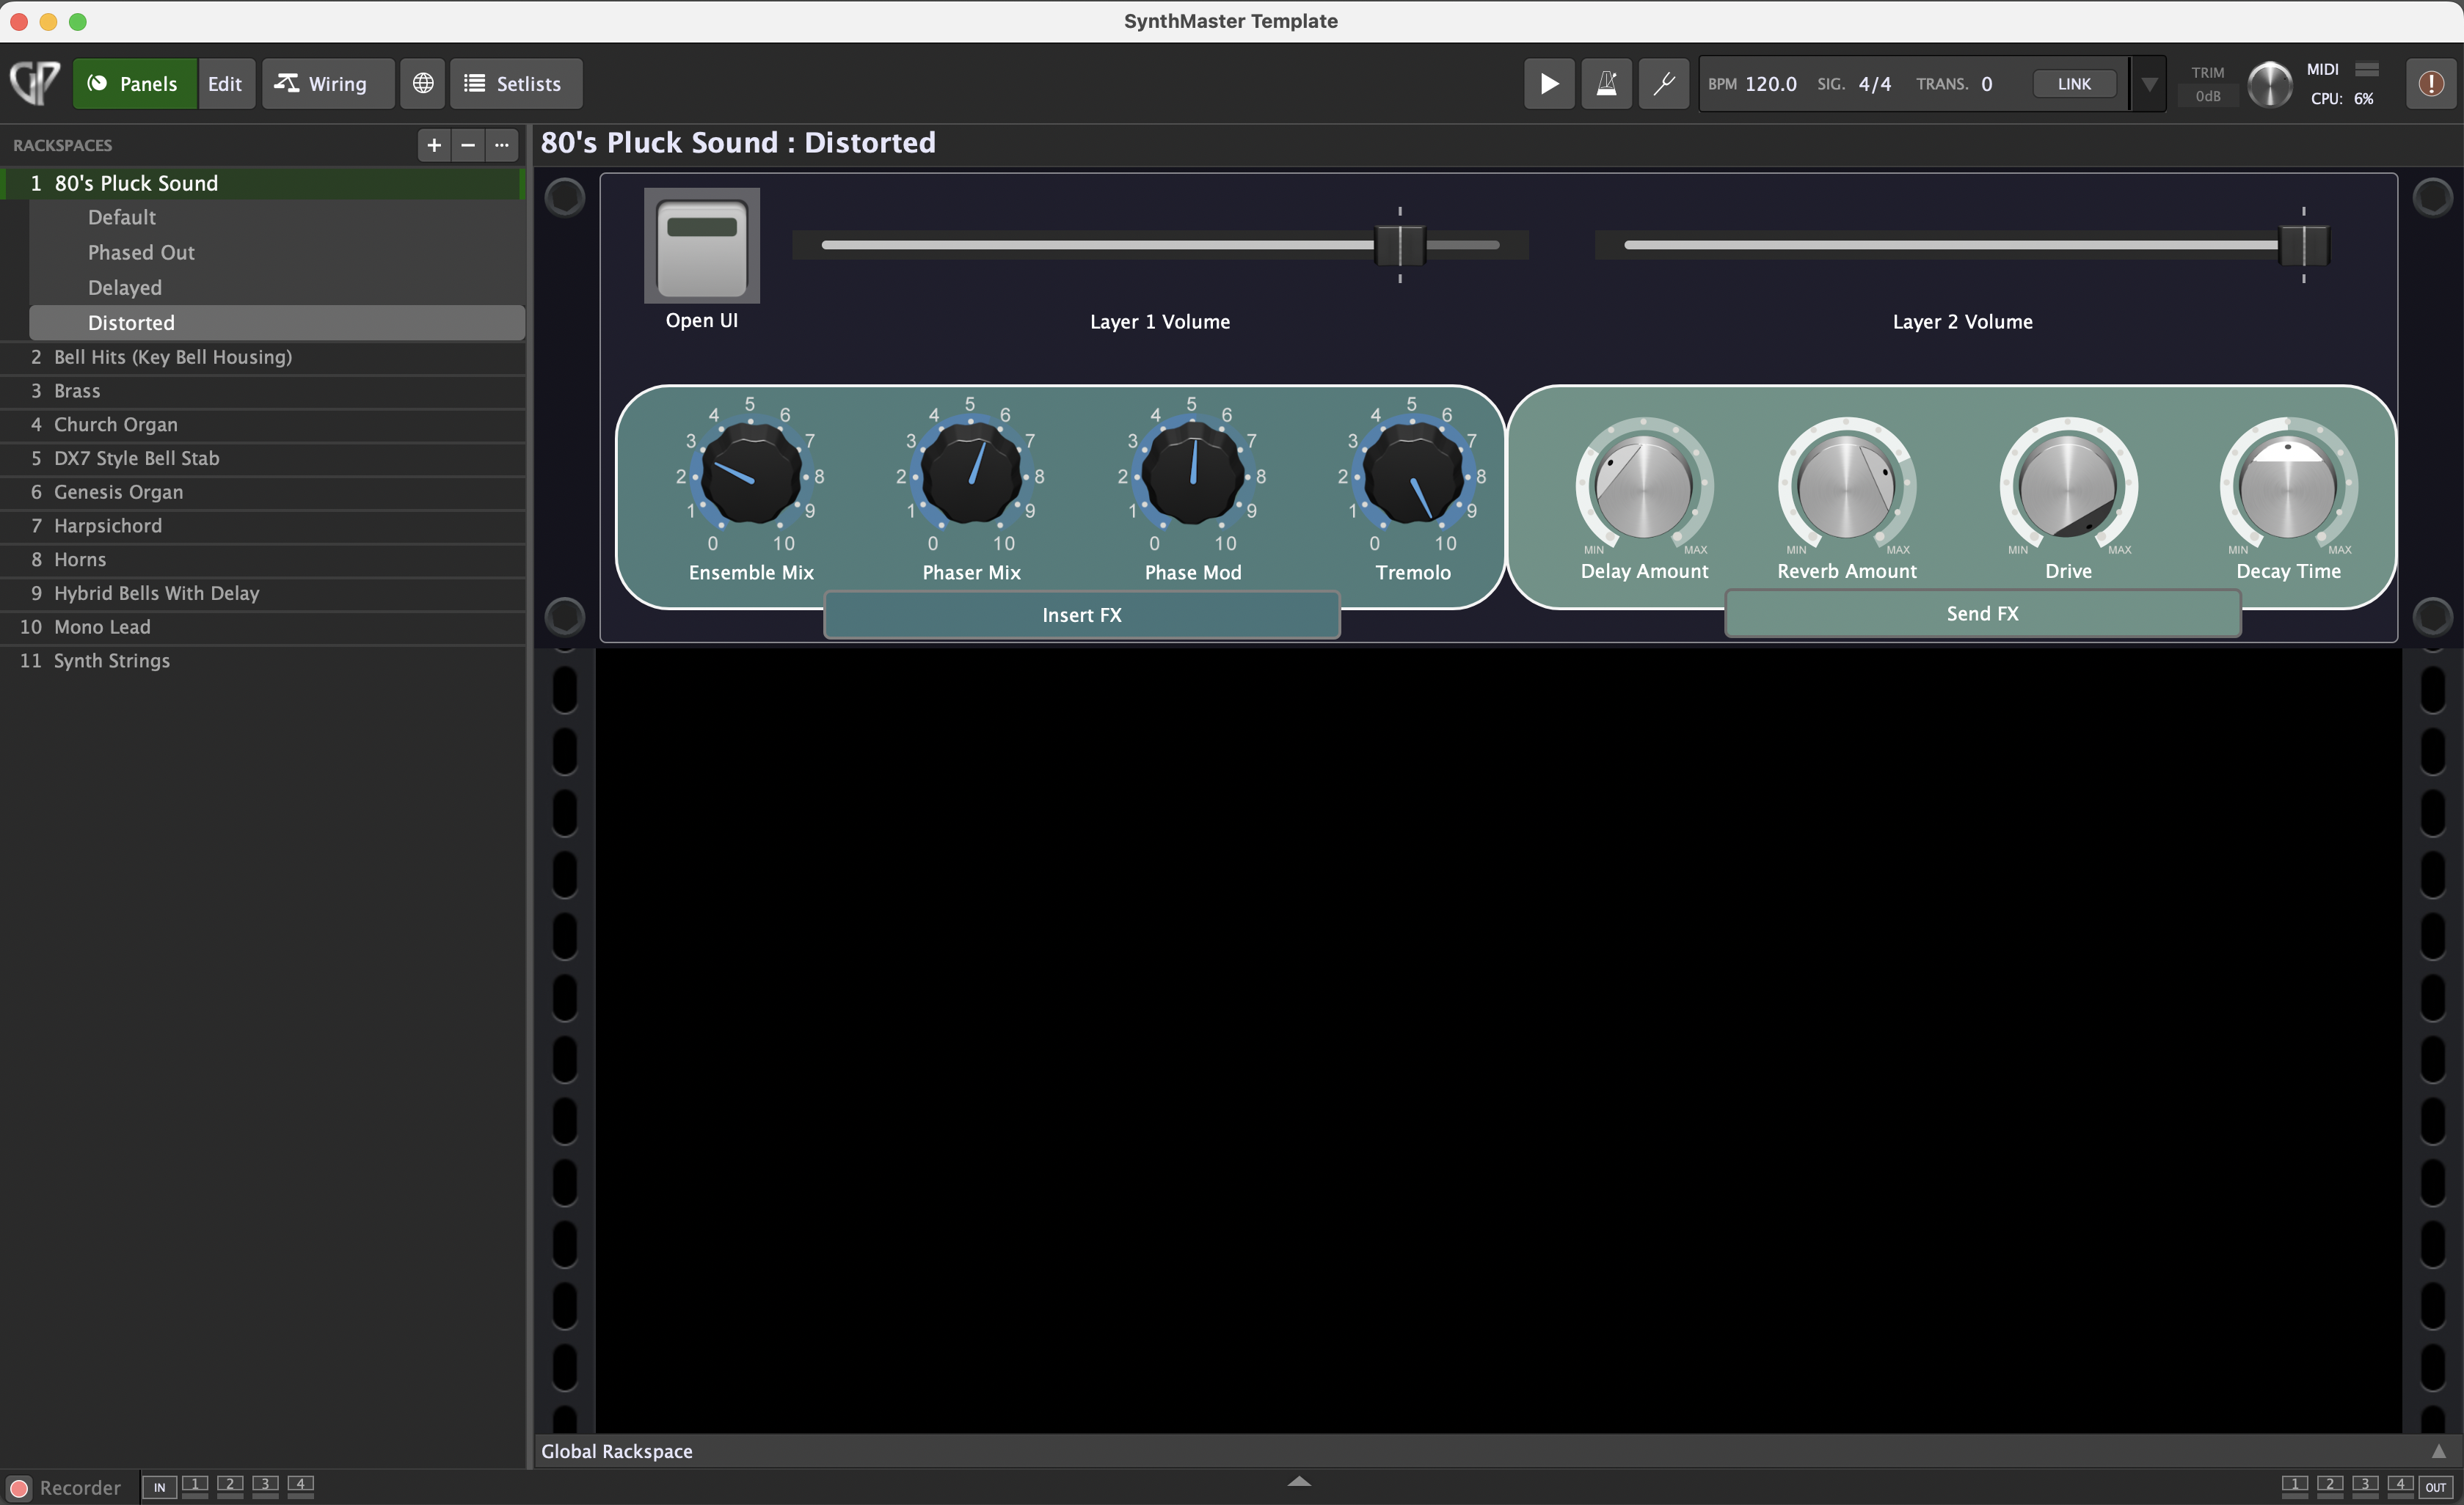Click the OUT indicator in status bar
The height and width of the screenshot is (1505, 2464).
click(2435, 1487)
